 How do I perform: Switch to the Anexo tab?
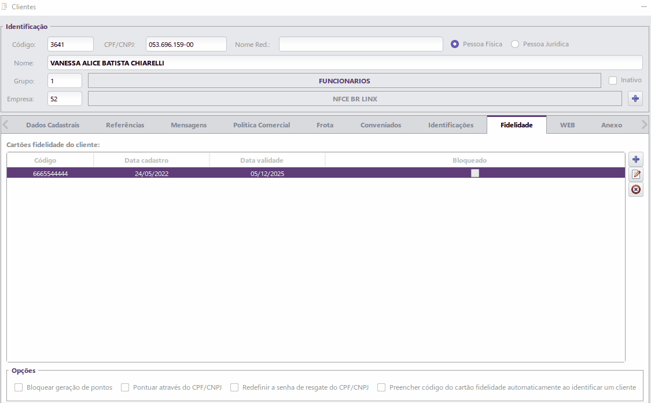pos(612,125)
